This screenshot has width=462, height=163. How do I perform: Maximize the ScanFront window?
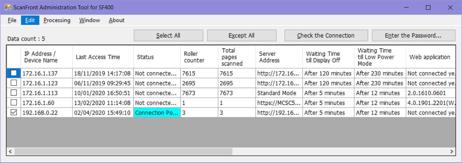[428, 7]
